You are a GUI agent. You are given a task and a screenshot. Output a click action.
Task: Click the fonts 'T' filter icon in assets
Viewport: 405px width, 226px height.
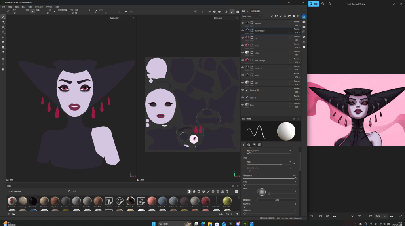pyautogui.click(x=227, y=191)
